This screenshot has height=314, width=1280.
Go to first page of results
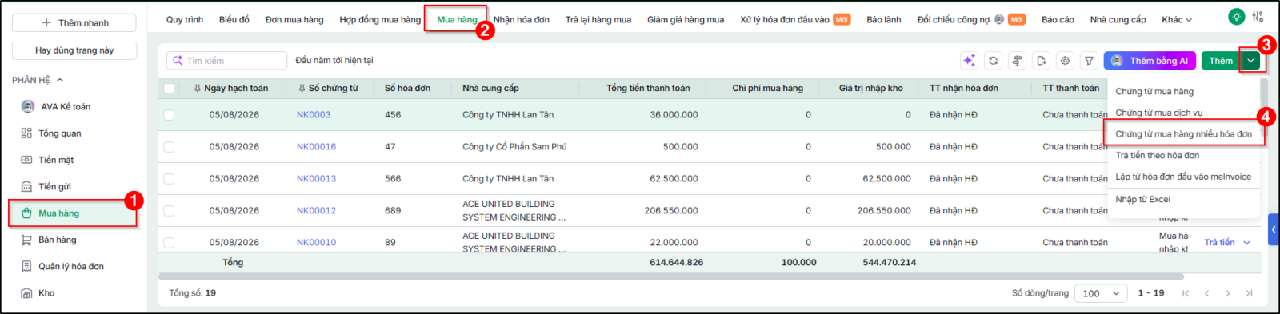click(x=1186, y=293)
